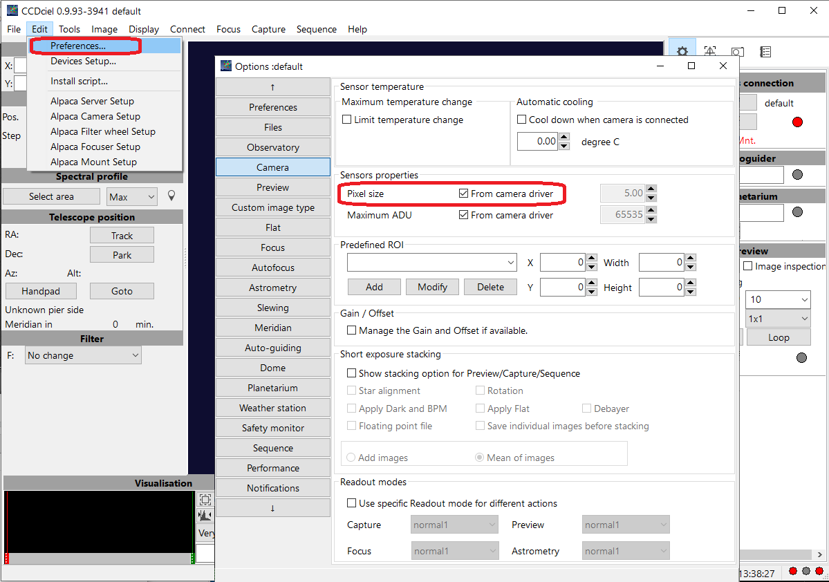Click the zoom-to-fit icon beside Visualisation
This screenshot has height=582, width=829.
tap(205, 499)
